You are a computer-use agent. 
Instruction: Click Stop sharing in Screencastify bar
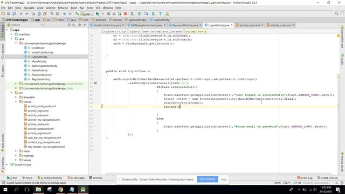[x=207, y=179]
